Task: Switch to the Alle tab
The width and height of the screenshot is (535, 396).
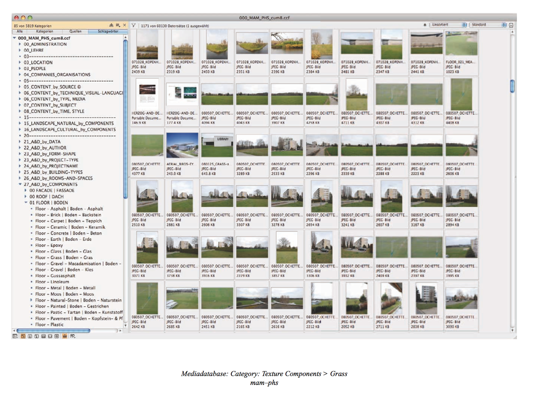Action: click(20, 31)
